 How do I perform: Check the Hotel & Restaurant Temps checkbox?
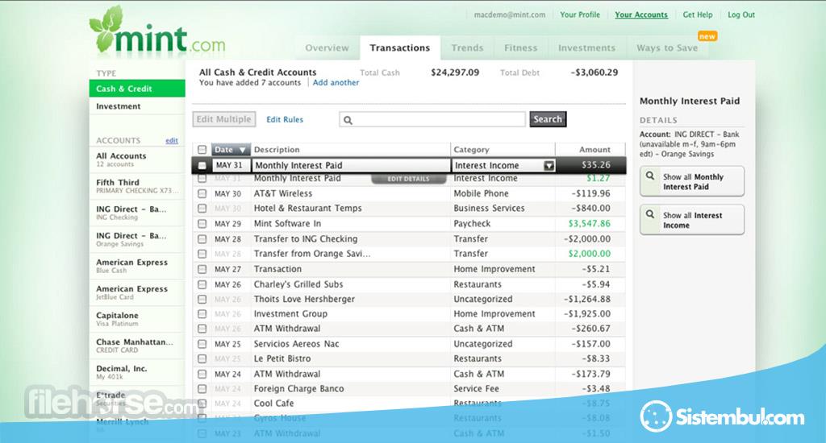202,209
